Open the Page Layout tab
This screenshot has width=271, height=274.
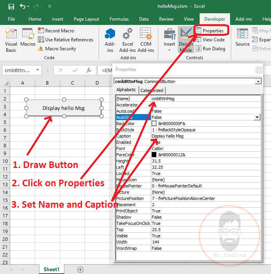[x=87, y=19]
